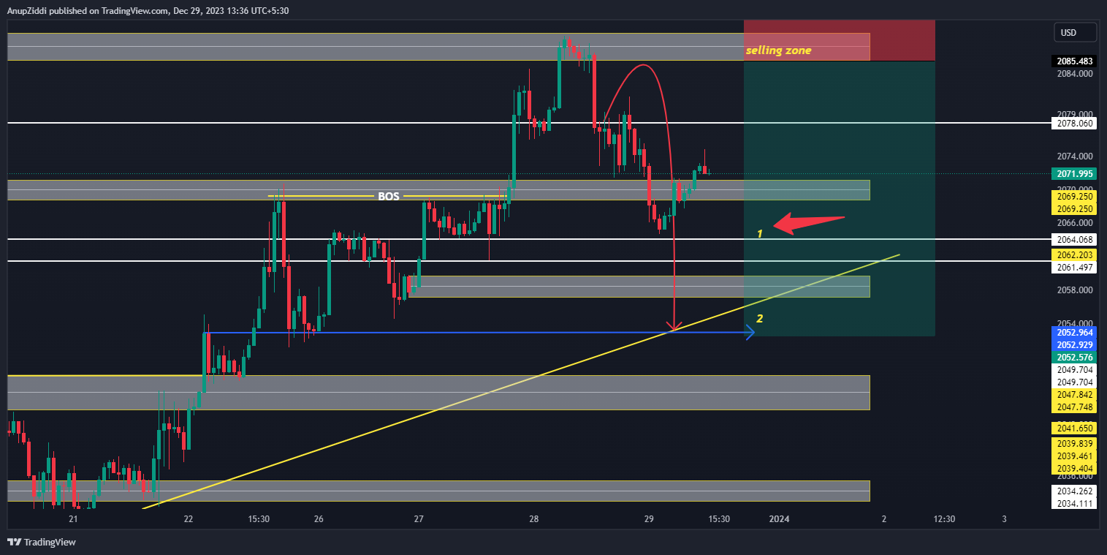Click the yellow '2' annotation label
Screen dimensions: 1107x555
click(760, 319)
